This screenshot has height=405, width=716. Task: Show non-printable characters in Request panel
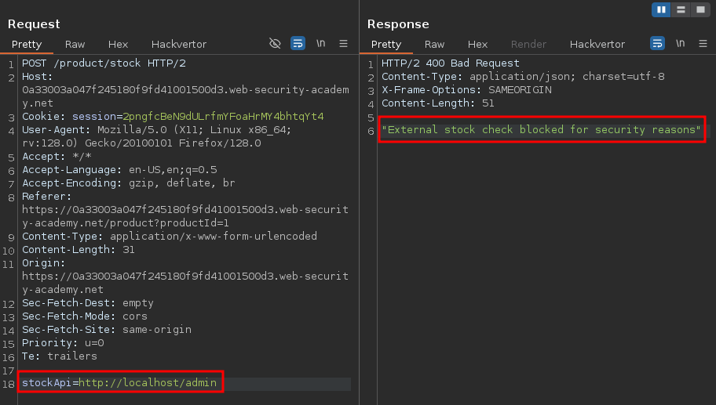click(x=320, y=44)
